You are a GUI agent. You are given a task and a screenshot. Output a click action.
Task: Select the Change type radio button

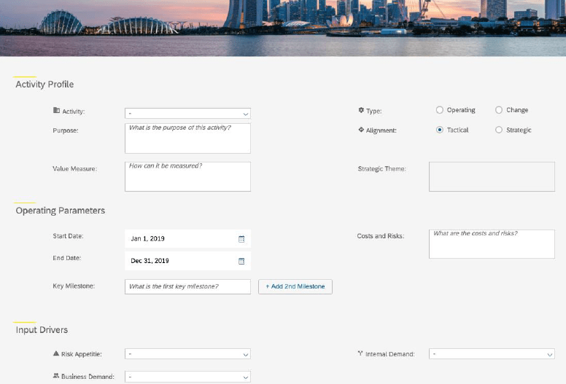[499, 110]
